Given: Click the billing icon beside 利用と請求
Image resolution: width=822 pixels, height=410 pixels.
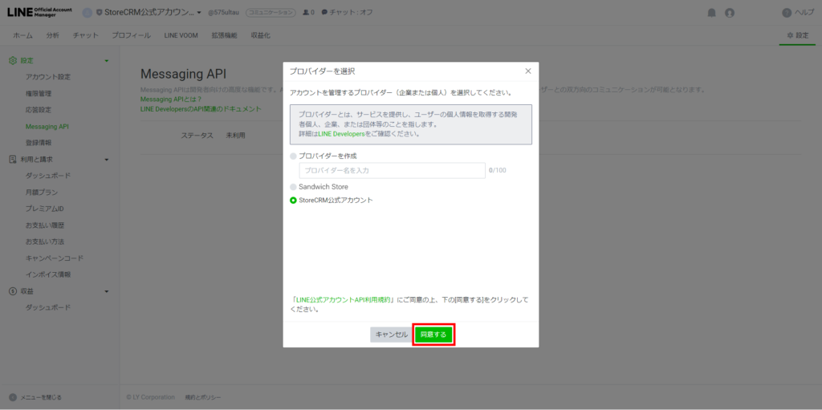Looking at the screenshot, I should 13,160.
